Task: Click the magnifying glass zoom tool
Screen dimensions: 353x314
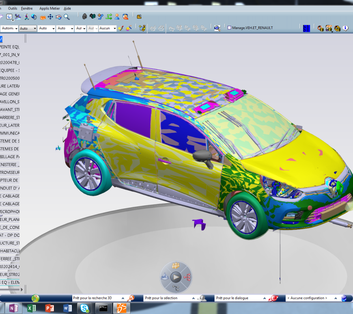Action: click(67, 17)
